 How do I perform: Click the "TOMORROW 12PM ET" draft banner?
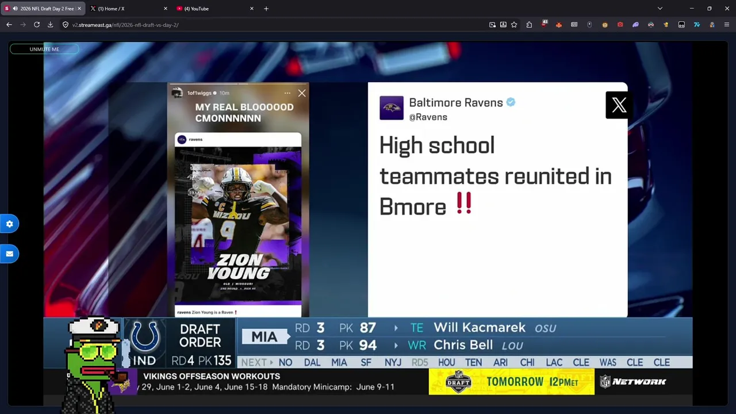click(x=512, y=382)
